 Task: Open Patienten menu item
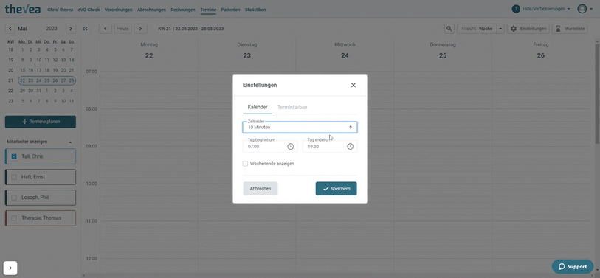pyautogui.click(x=231, y=10)
